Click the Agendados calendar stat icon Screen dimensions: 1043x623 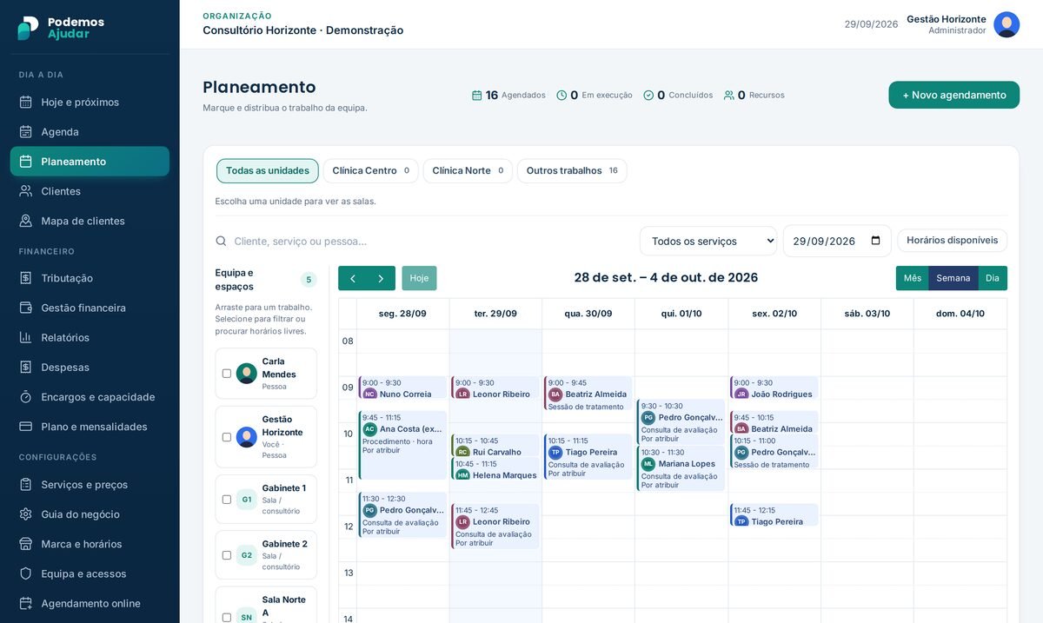[x=476, y=96]
